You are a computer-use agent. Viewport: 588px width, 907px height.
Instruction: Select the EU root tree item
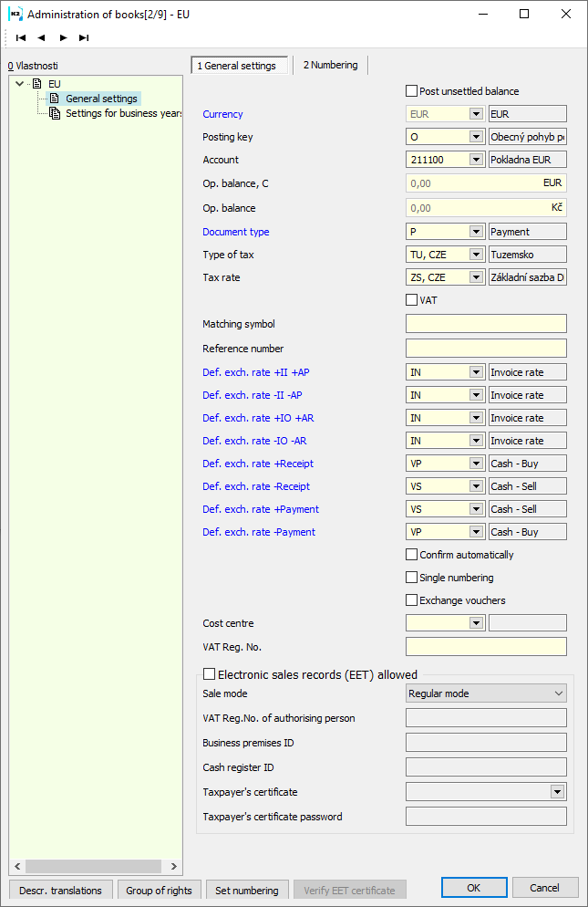(x=55, y=84)
